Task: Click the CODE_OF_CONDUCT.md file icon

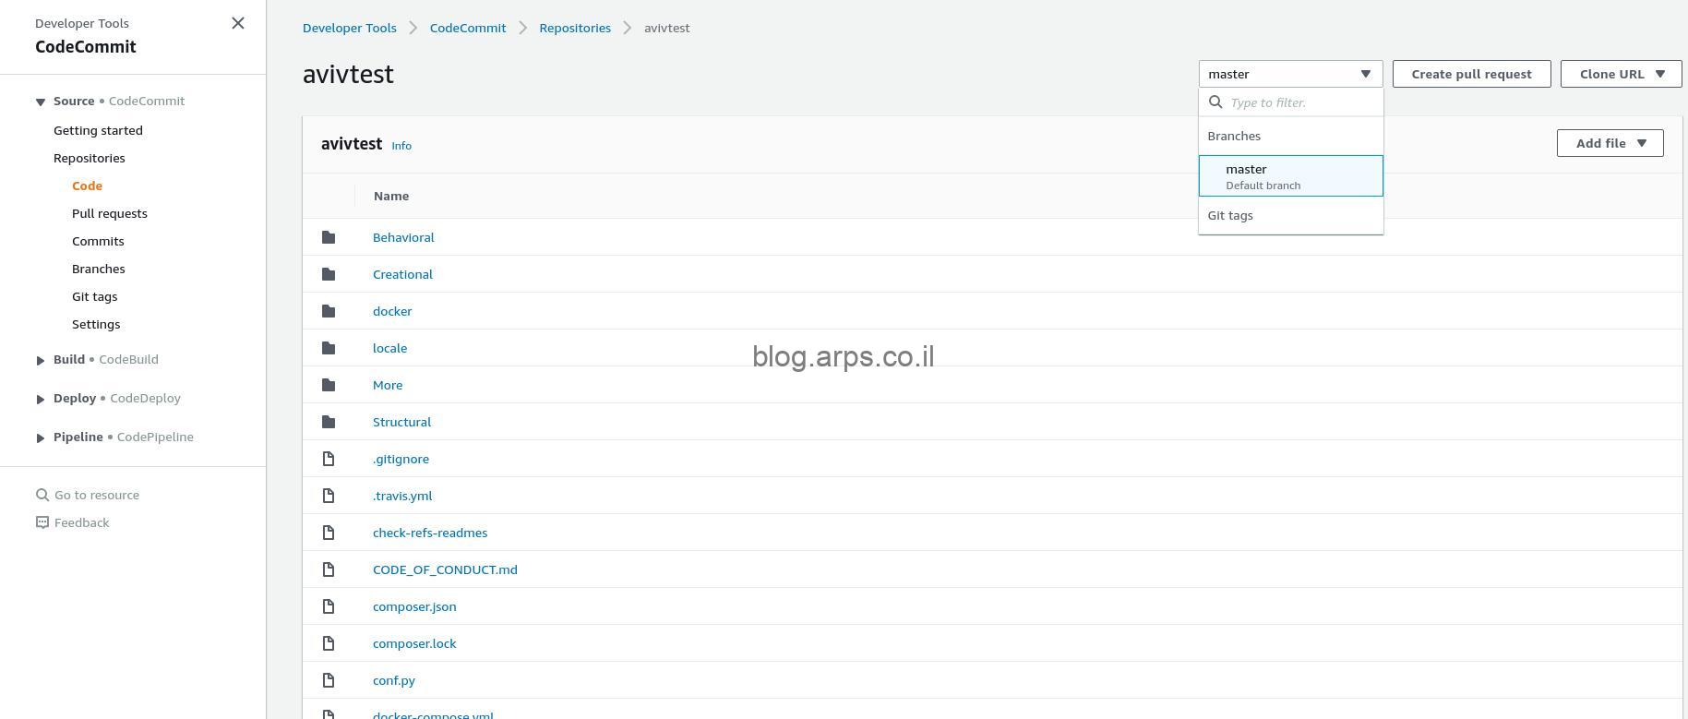Action: [x=329, y=569]
